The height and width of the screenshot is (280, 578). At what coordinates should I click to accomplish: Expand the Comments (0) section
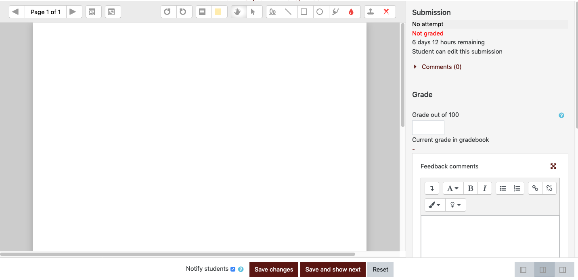(441, 67)
